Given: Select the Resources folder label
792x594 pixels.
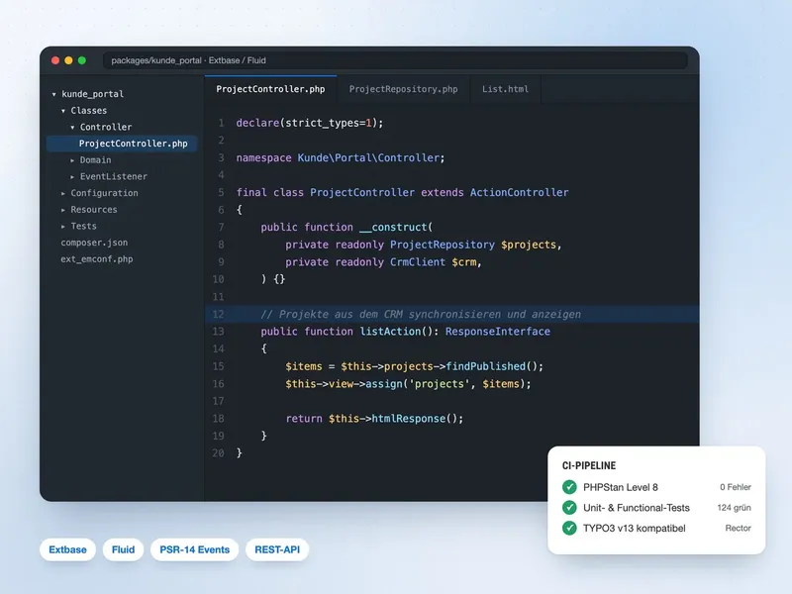Looking at the screenshot, I should click(94, 210).
